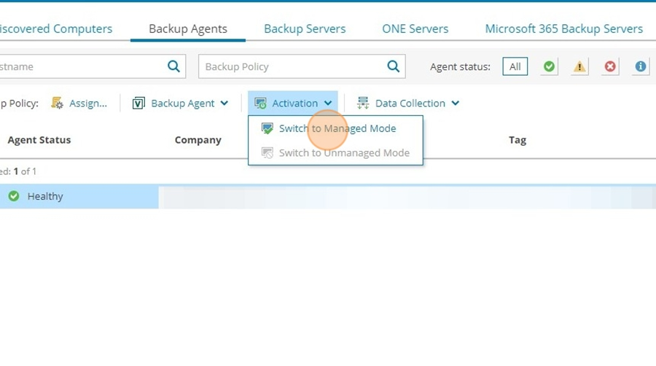Screen dimensions: 656x366
Task: Filter agents by yellow warning status
Action: tap(579, 66)
